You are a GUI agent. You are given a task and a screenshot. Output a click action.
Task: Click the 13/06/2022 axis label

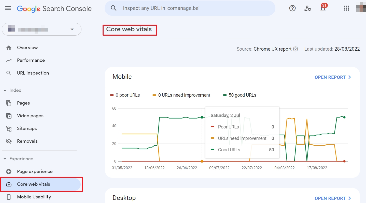pos(154,168)
